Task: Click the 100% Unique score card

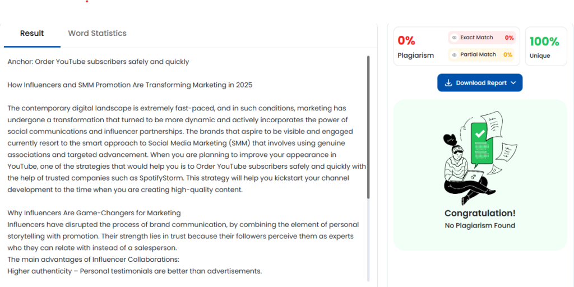Action: click(546, 47)
